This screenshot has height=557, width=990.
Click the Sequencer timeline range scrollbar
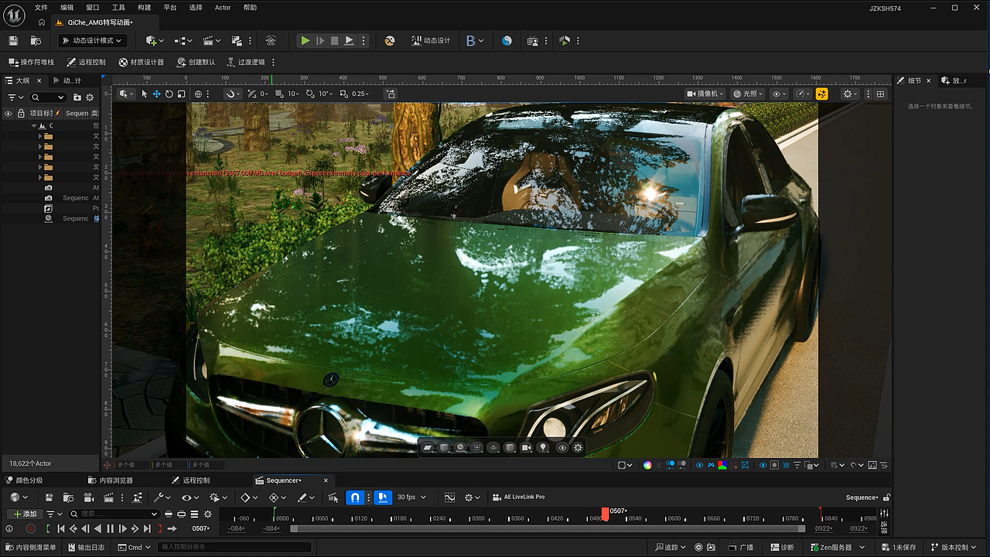coord(548,528)
